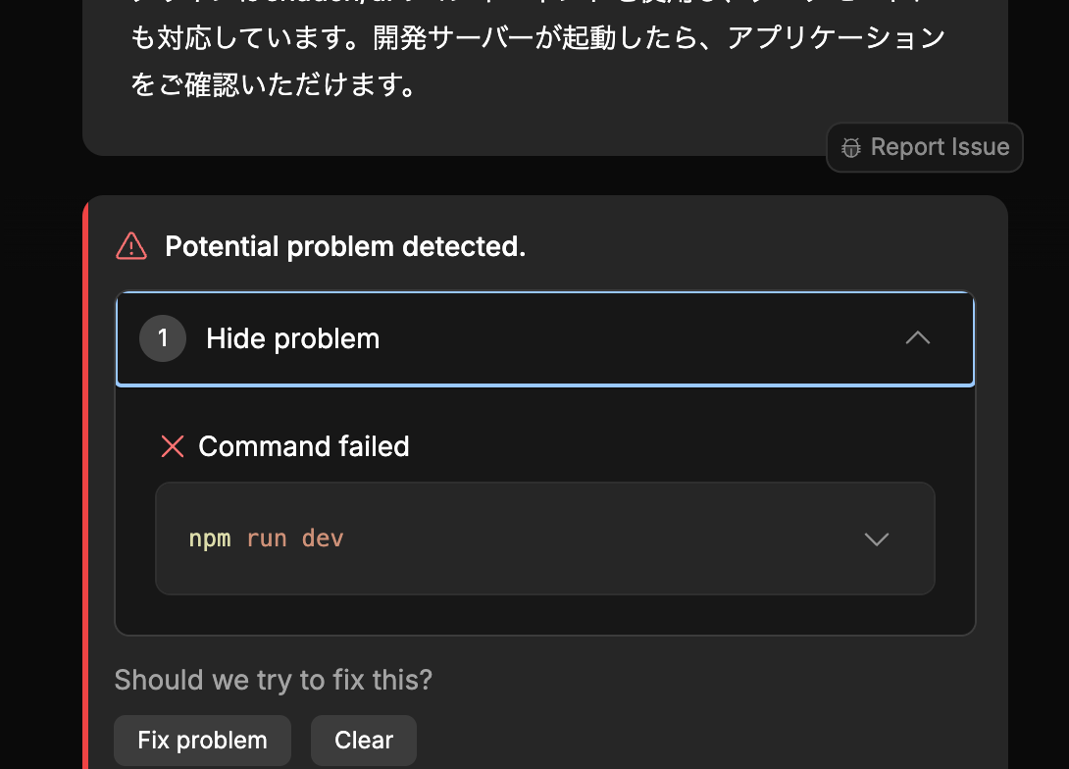Viewport: 1069px width, 769px height.
Task: Click the red left border of alert card
Action: pos(86,490)
